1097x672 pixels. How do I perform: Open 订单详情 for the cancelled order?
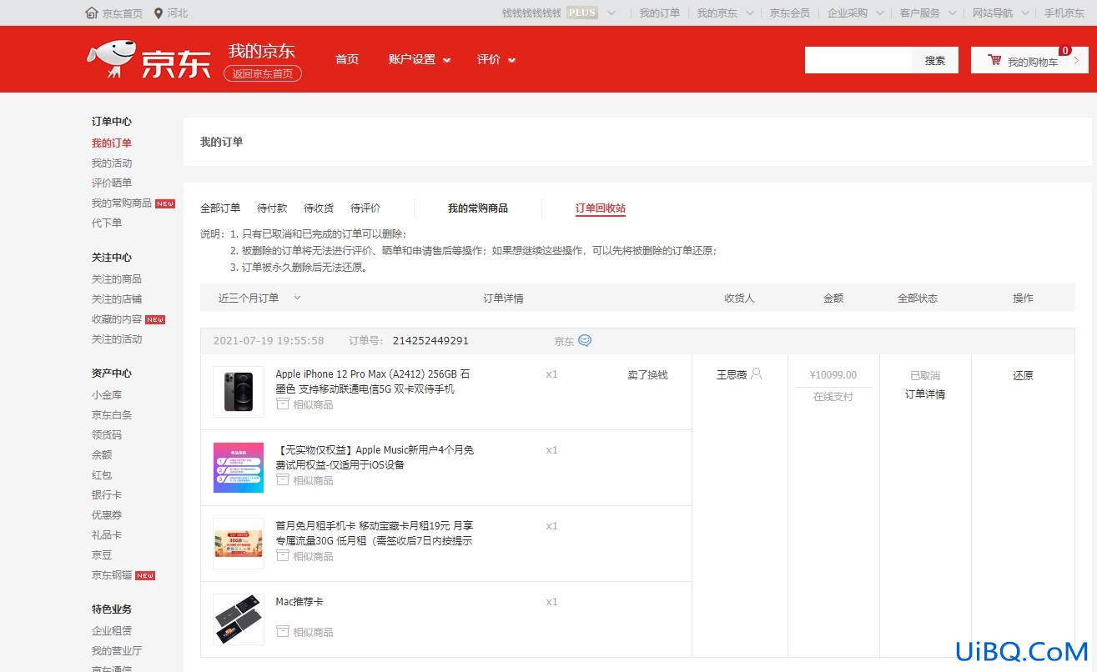(925, 394)
